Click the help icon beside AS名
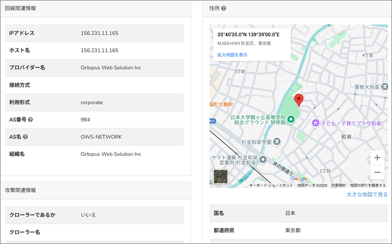Image resolution: width=392 pixels, height=244 pixels. coord(25,137)
